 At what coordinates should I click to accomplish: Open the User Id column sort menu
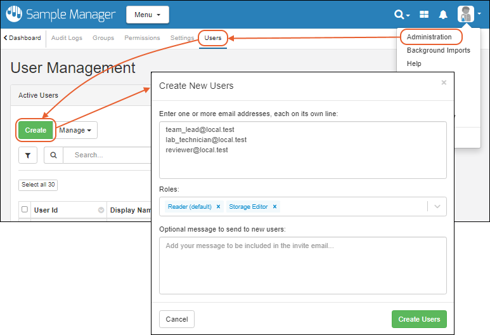tap(100, 210)
